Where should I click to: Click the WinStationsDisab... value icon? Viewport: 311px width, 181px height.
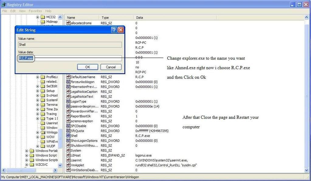[68, 170]
